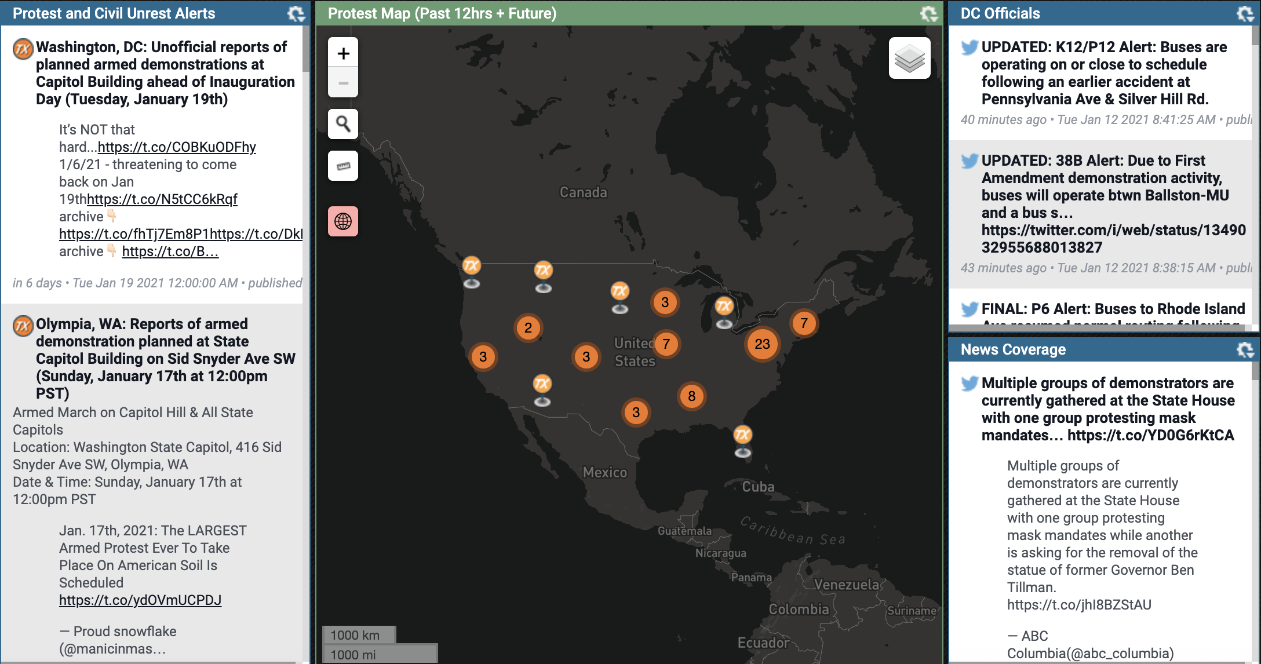Open the K12/P12 bus alert tweet

click(x=1104, y=73)
